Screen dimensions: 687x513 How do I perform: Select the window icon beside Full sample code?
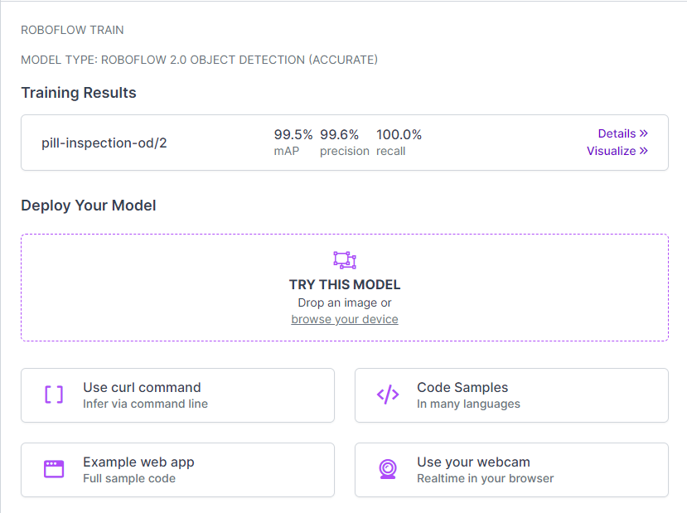[x=54, y=470]
